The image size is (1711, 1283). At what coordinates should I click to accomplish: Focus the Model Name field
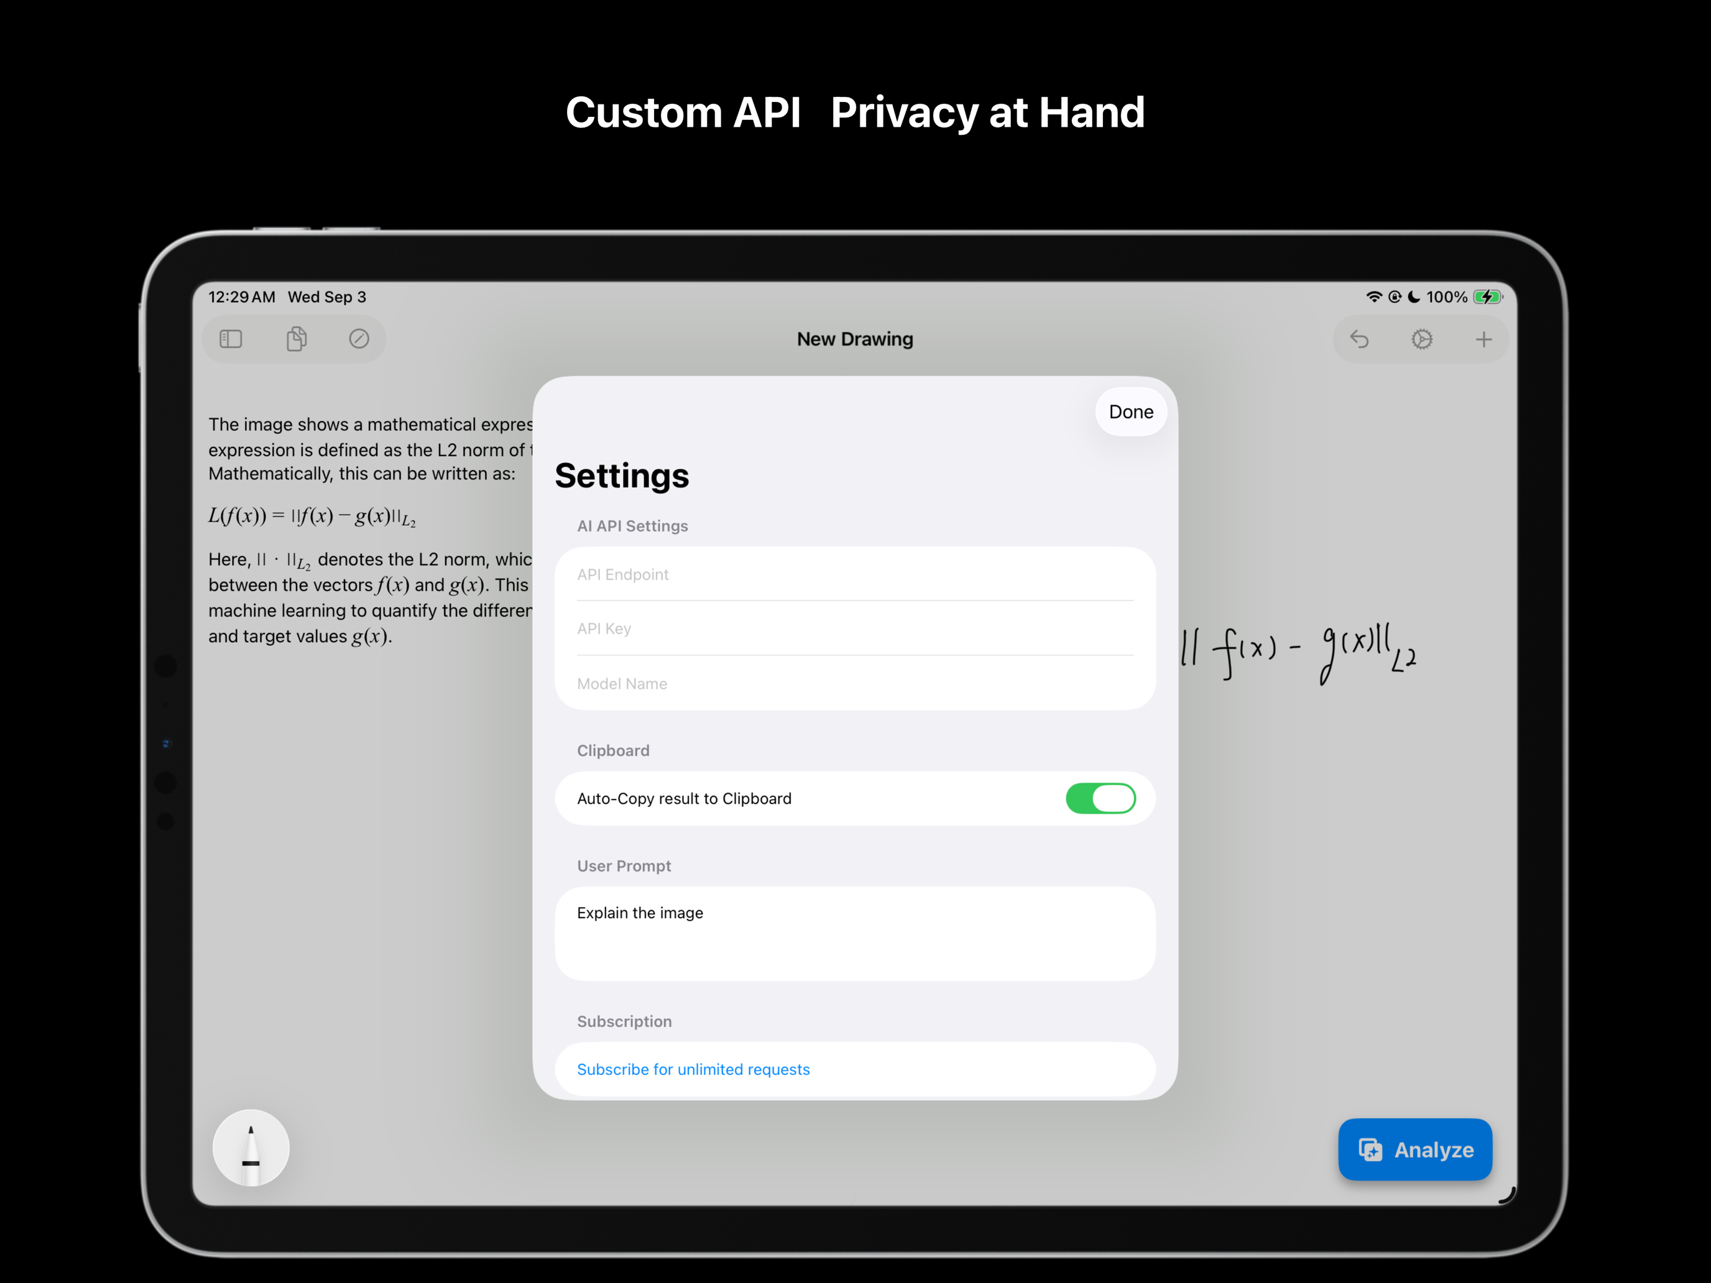(855, 684)
